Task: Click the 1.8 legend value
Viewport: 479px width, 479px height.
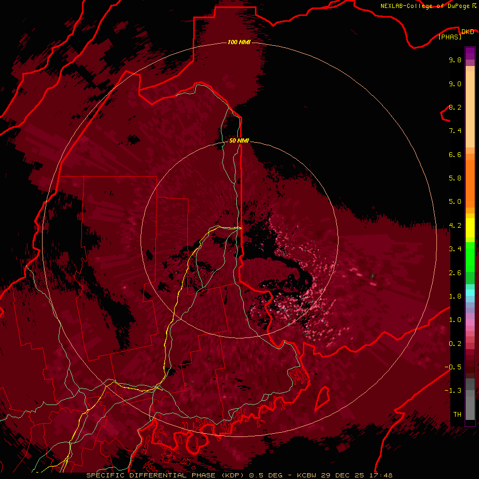Action: 455,296
